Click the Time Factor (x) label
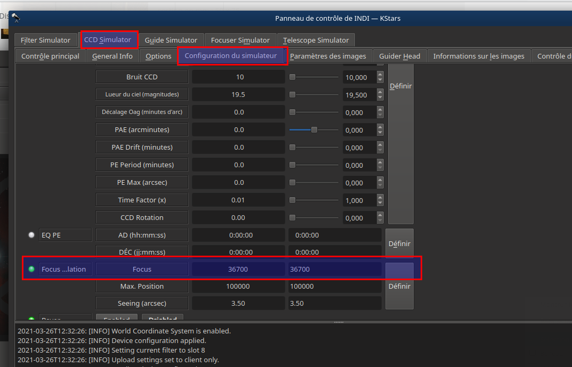Viewport: 572px width, 367px height. (142, 200)
